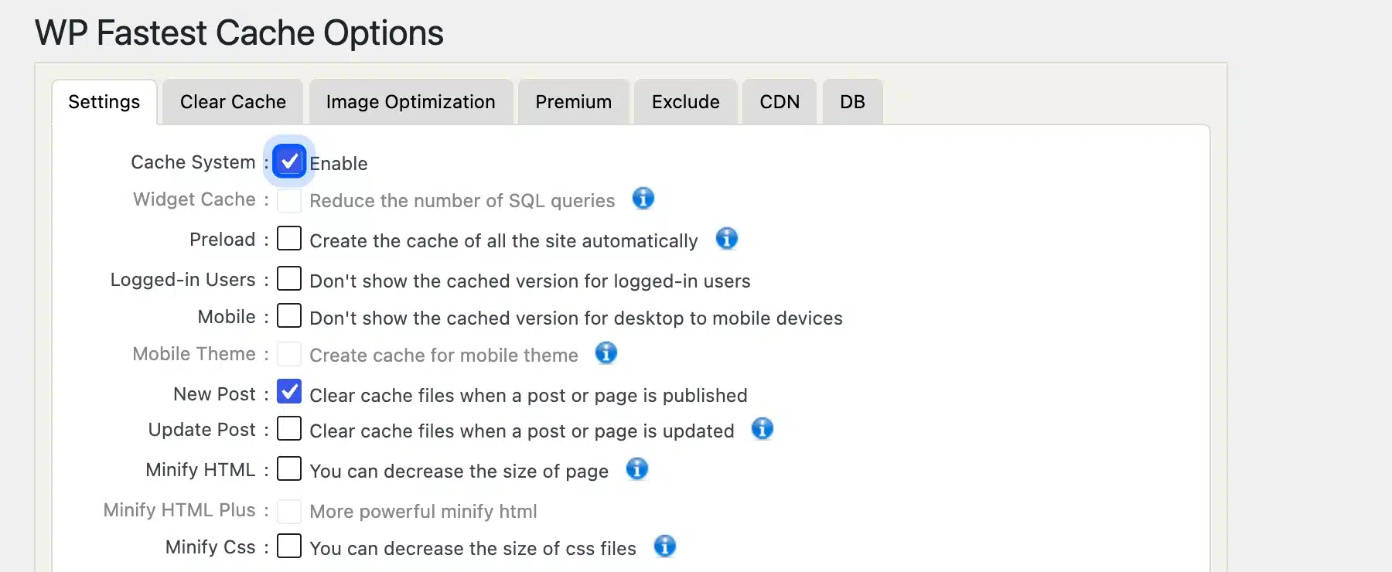Toggle the disabled Mobile Theme checkbox
This screenshot has height=572, width=1392.
pos(289,354)
